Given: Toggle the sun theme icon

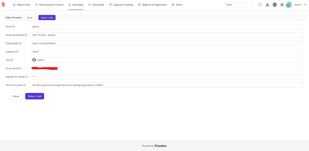Looking at the screenshot, I should click(282, 5).
